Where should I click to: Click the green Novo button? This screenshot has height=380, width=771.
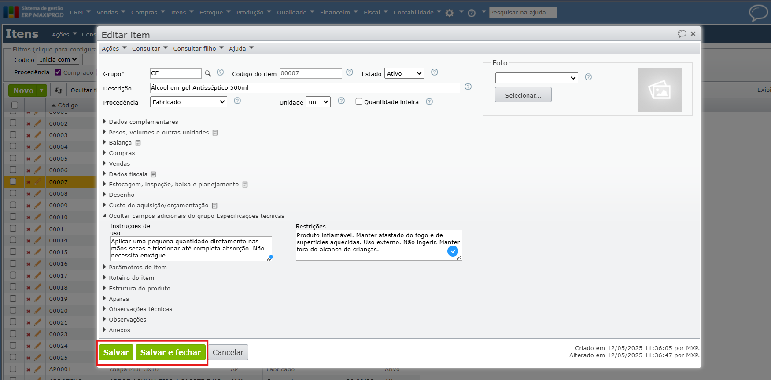(27, 90)
